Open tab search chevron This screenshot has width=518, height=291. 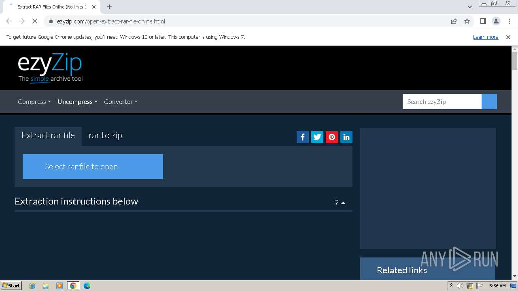[469, 7]
